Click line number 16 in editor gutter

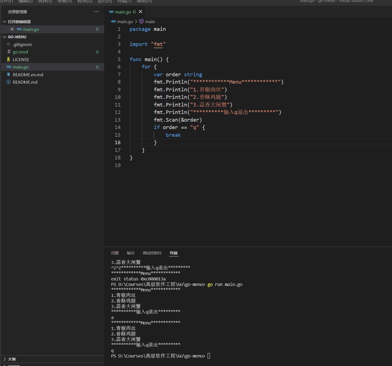pyautogui.click(x=118, y=142)
